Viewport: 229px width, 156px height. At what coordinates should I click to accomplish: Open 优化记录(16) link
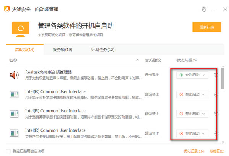point(194,151)
